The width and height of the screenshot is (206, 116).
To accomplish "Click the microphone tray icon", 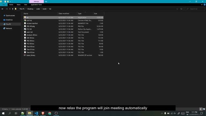I will [165, 113].
